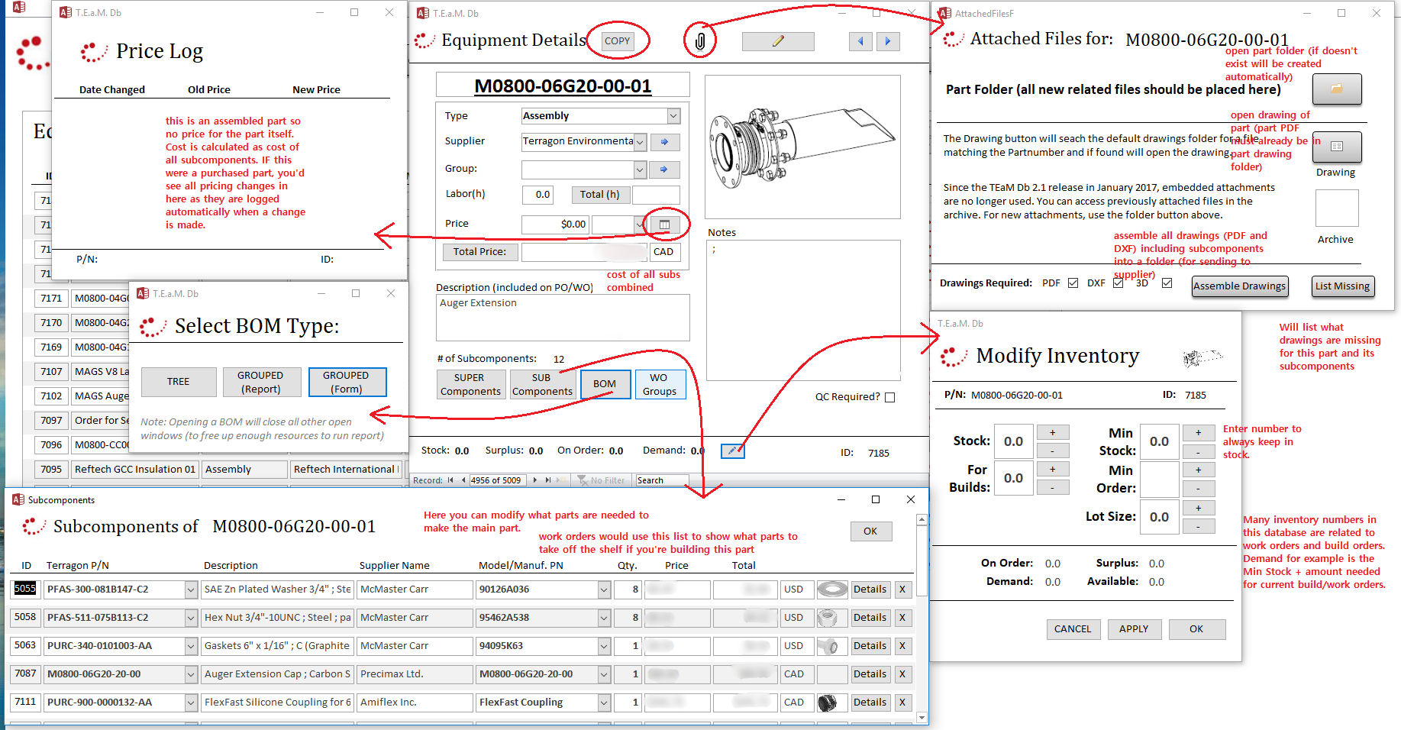Toggle the PDF drawings required checkbox

point(1073,283)
